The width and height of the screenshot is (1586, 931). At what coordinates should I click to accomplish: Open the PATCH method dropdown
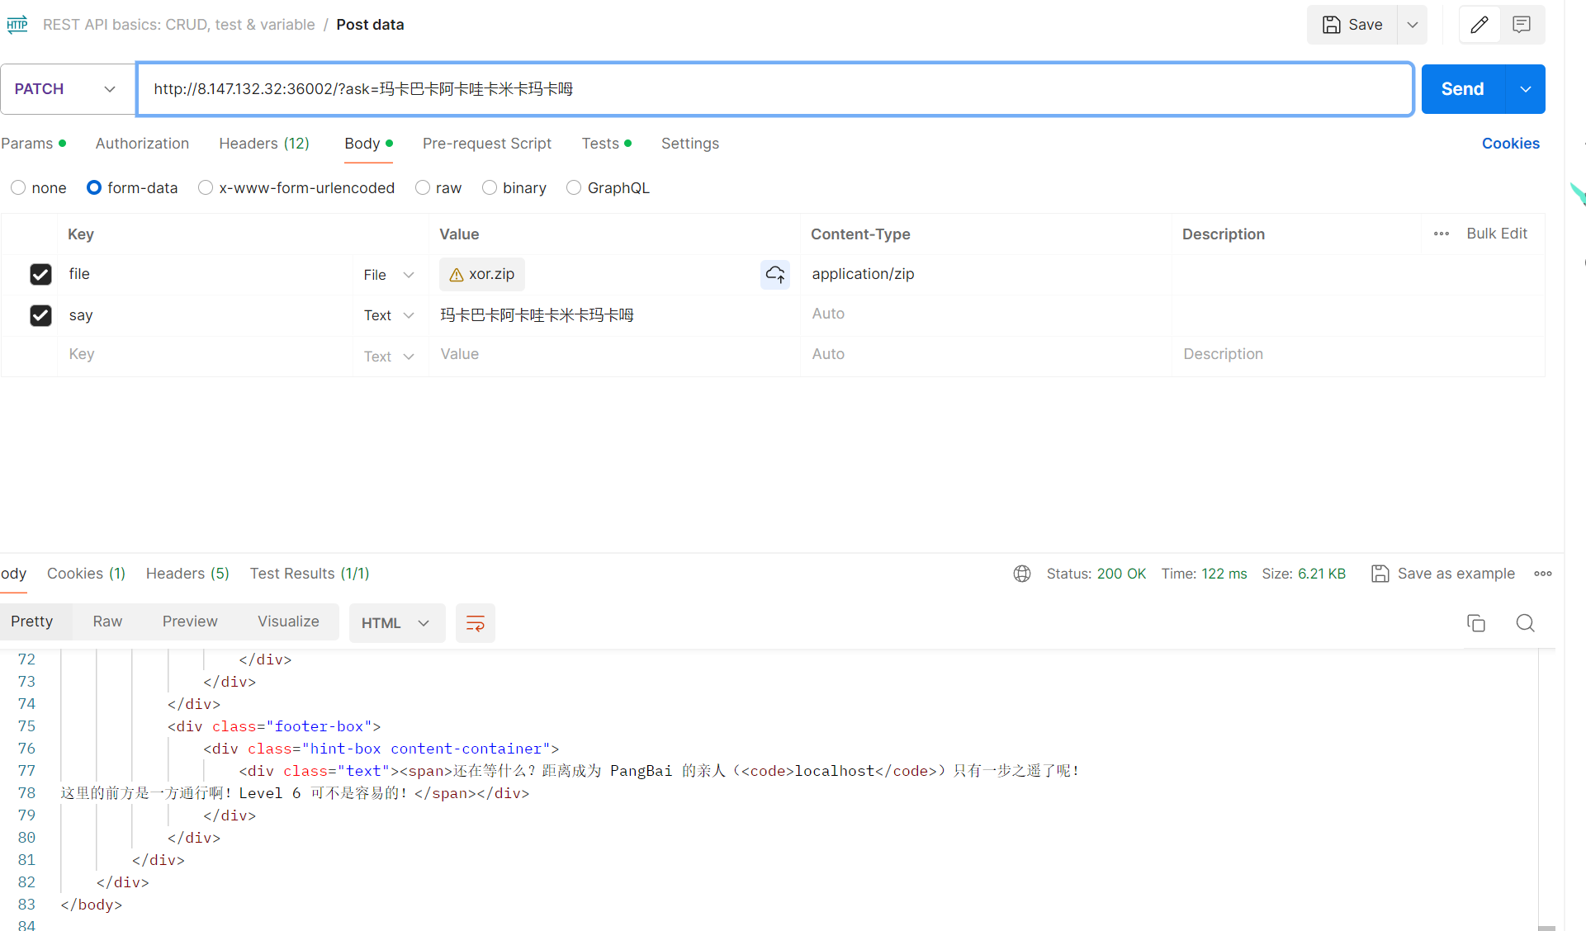[68, 89]
